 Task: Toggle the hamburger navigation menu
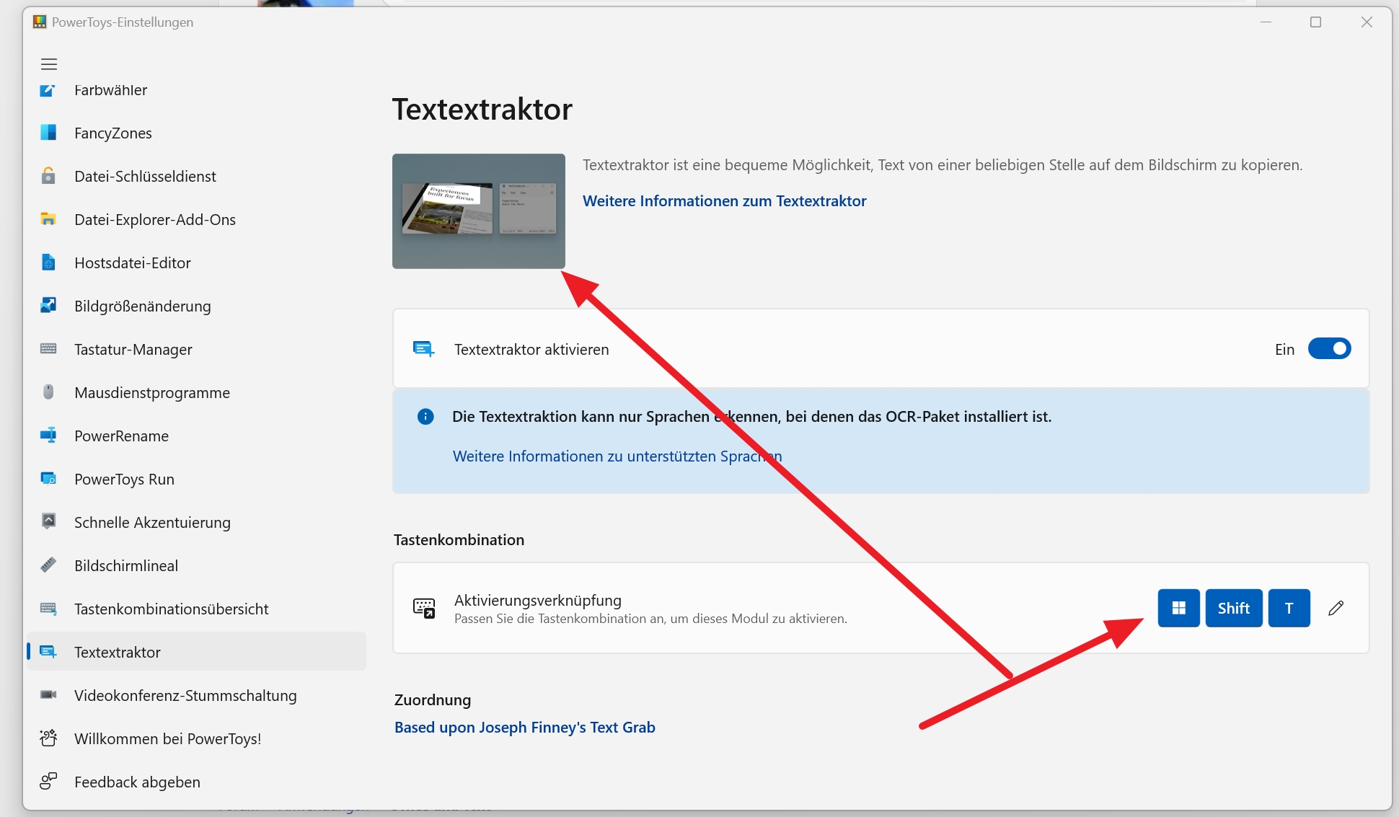(x=48, y=64)
